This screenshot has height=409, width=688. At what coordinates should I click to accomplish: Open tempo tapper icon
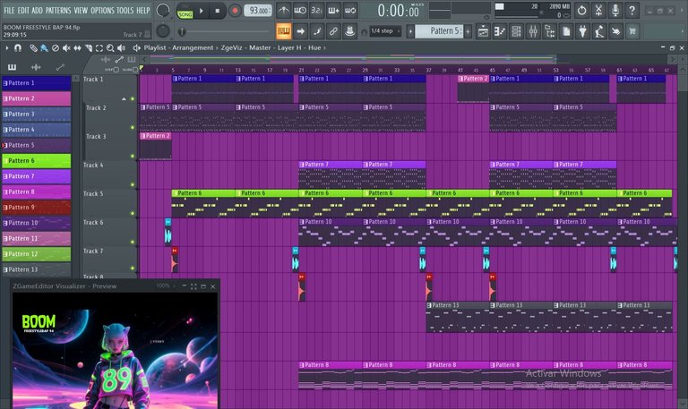(x=599, y=31)
